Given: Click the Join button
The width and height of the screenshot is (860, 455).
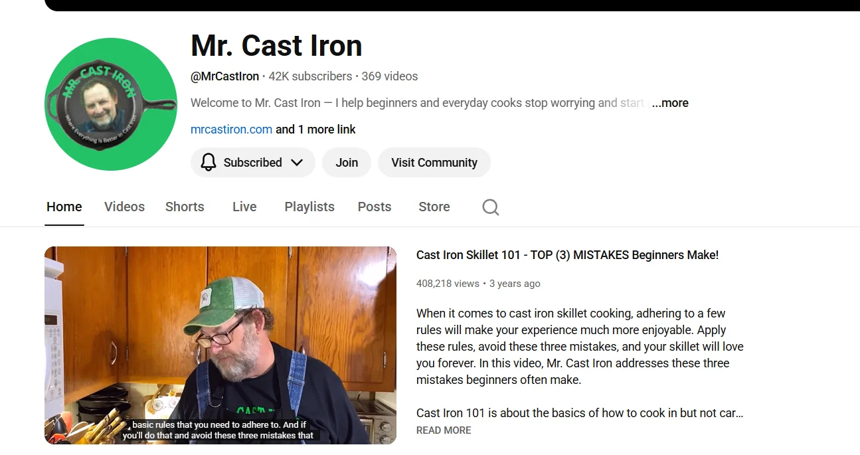Looking at the screenshot, I should tap(347, 162).
